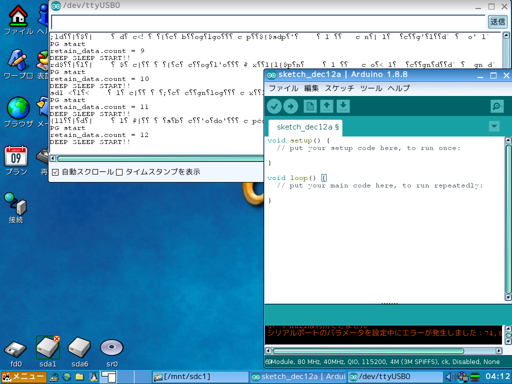Click the taskbar show-desktop launcher icon
The height and width of the screenshot is (384, 512).
coord(54,377)
